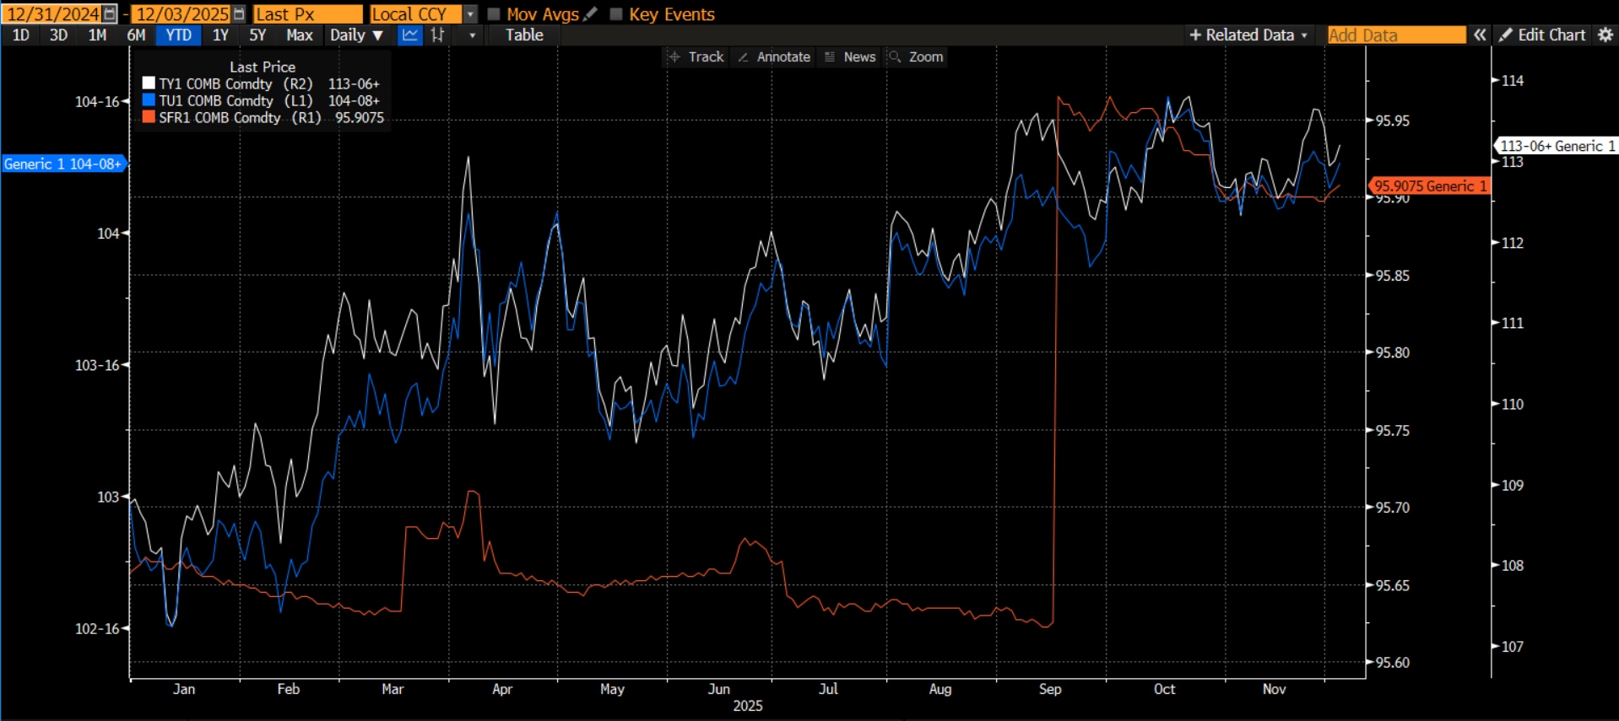Image resolution: width=1619 pixels, height=721 pixels.
Task: Click the orange SFR1 legend color swatch
Action: click(149, 117)
